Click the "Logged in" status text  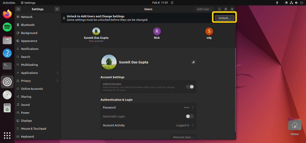coord(182,125)
